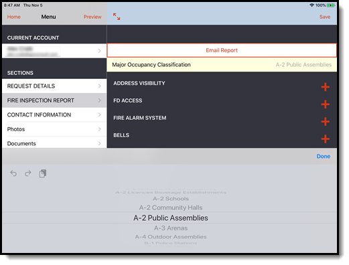Select FIRE INSPECTION REPORT section
349x265 pixels.
coord(54,100)
